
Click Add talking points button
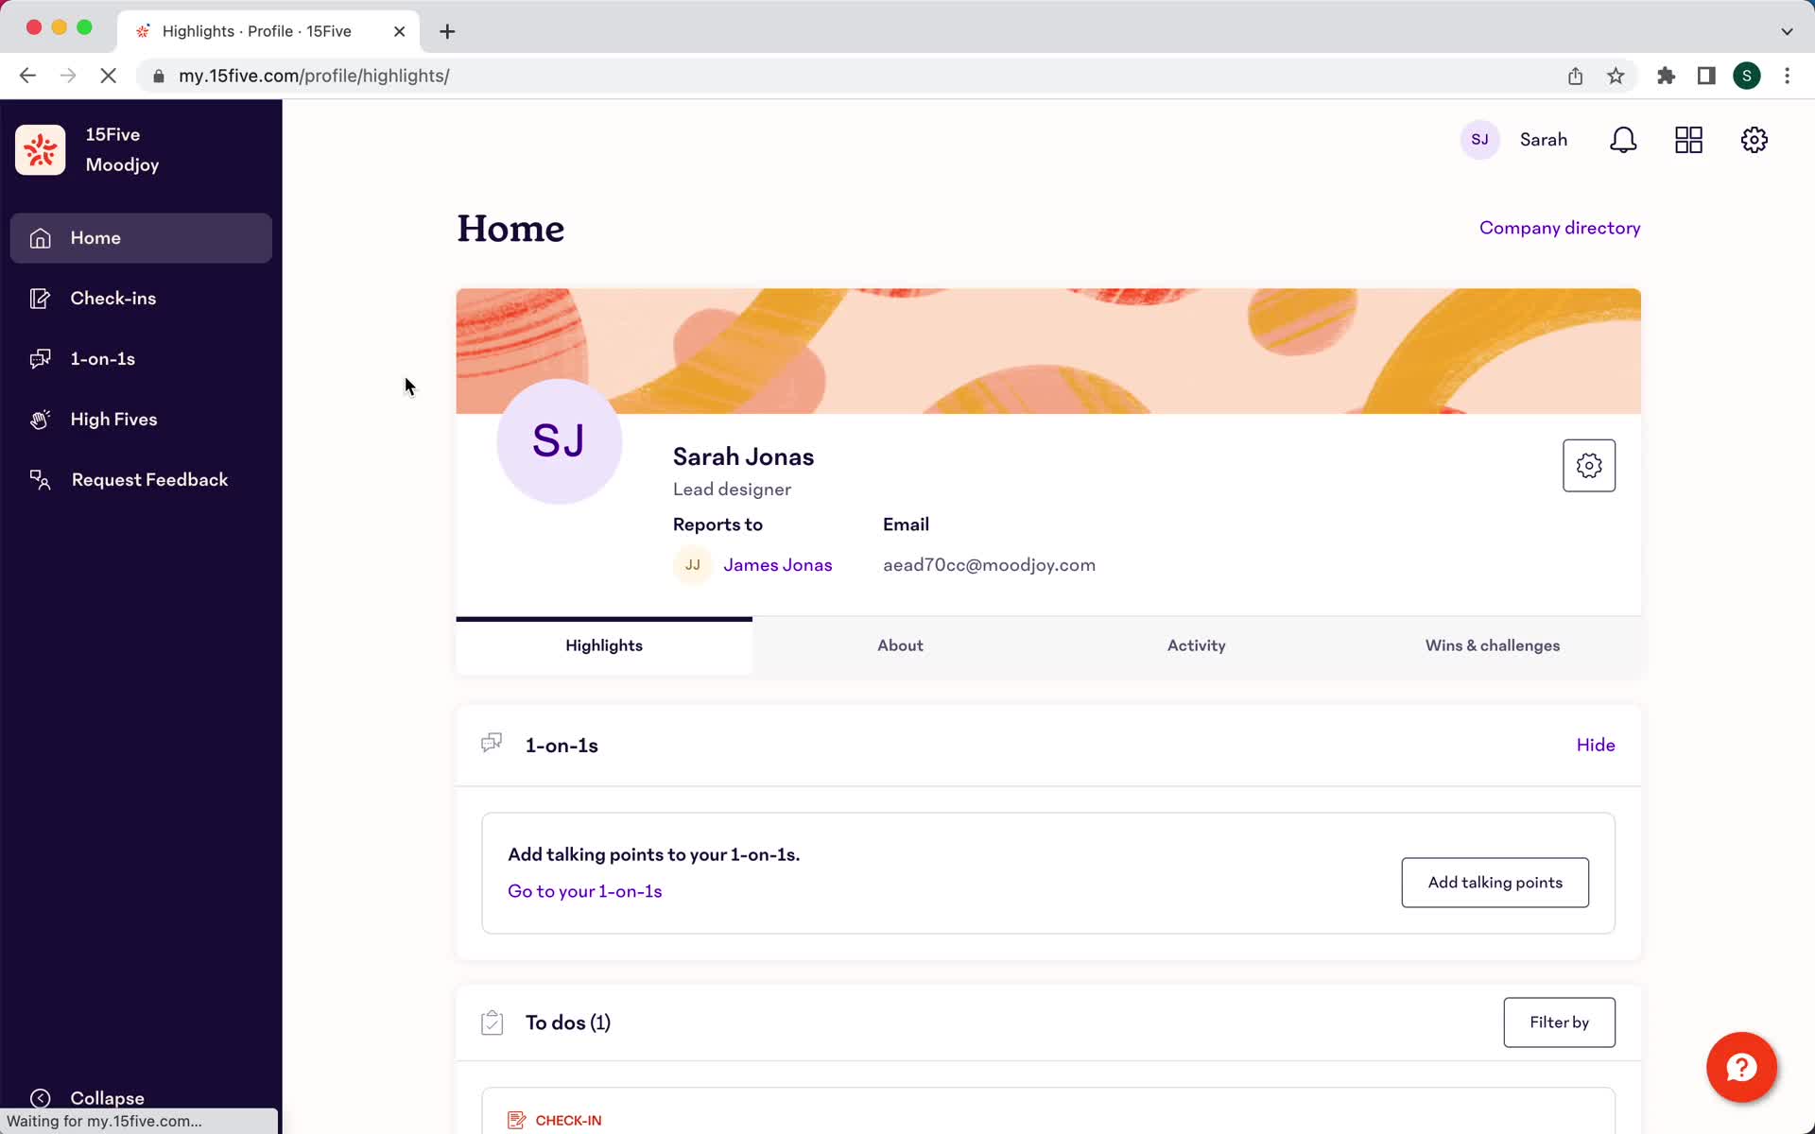point(1495,882)
